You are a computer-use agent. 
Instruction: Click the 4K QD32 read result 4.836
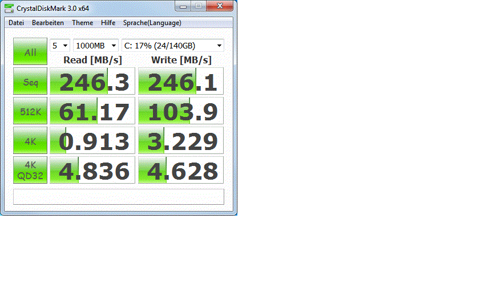[x=92, y=170]
